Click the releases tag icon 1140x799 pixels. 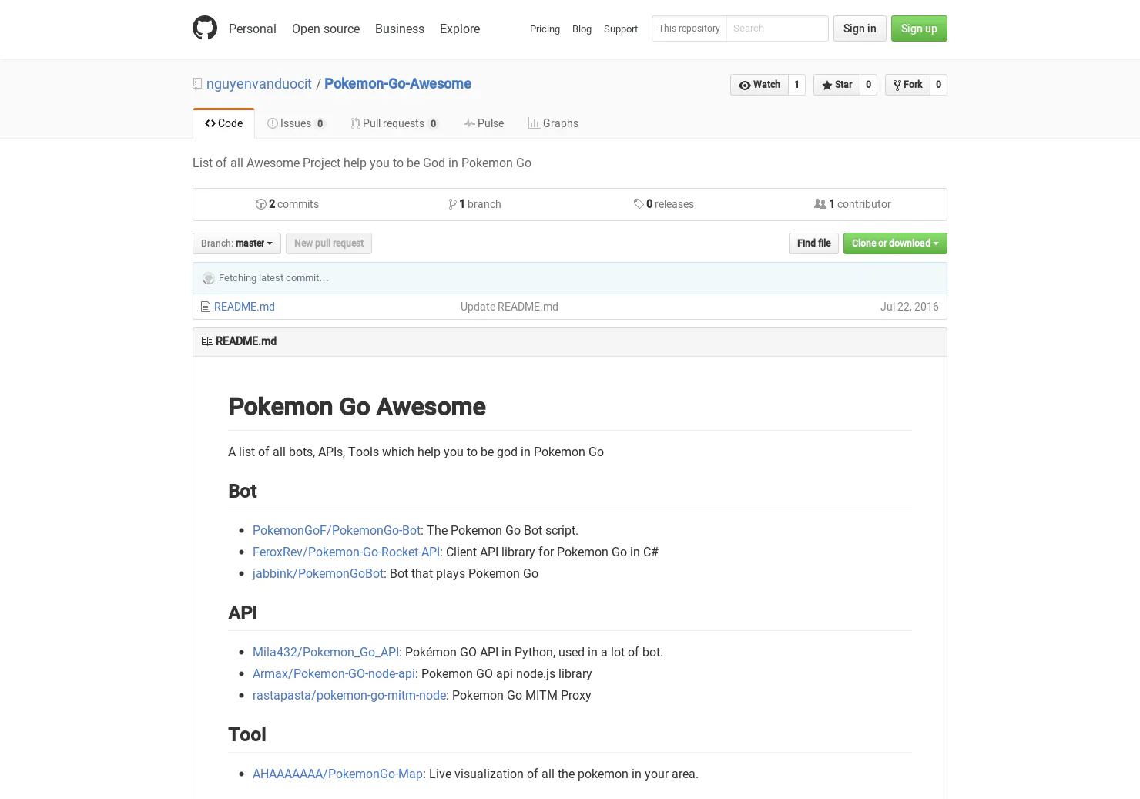(x=639, y=204)
